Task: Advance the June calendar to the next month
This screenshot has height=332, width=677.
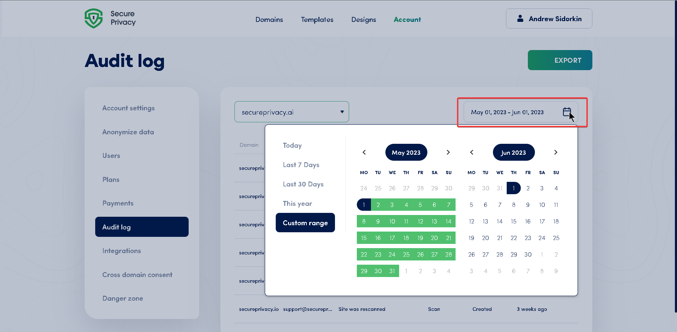Action: tap(556, 152)
